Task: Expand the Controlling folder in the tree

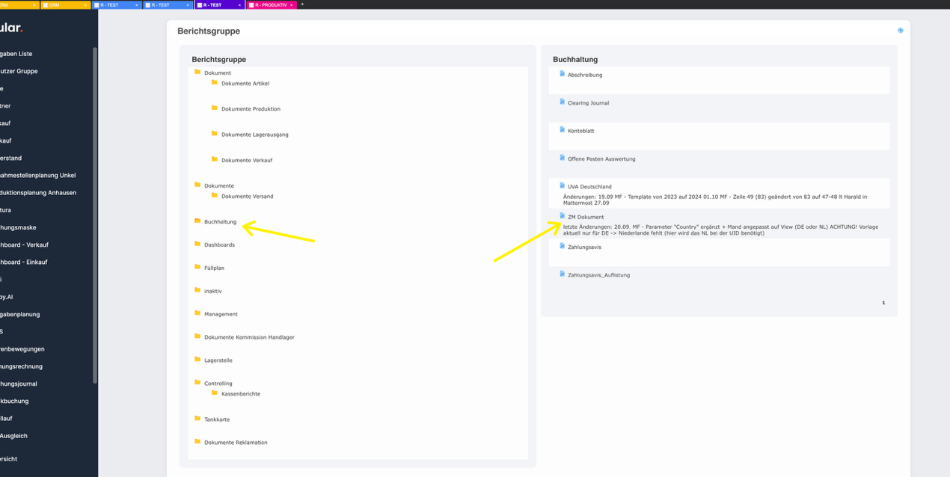Action: [x=197, y=383]
